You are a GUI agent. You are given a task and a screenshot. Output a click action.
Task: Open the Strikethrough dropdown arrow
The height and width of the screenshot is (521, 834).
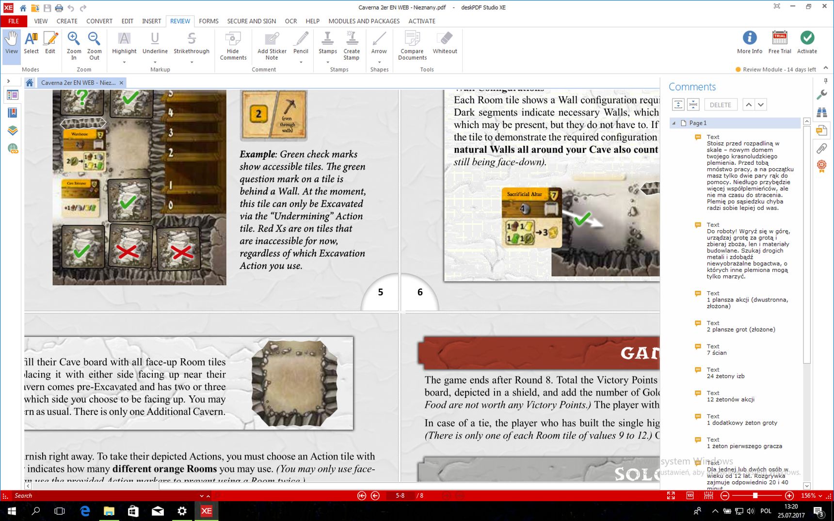[192, 62]
